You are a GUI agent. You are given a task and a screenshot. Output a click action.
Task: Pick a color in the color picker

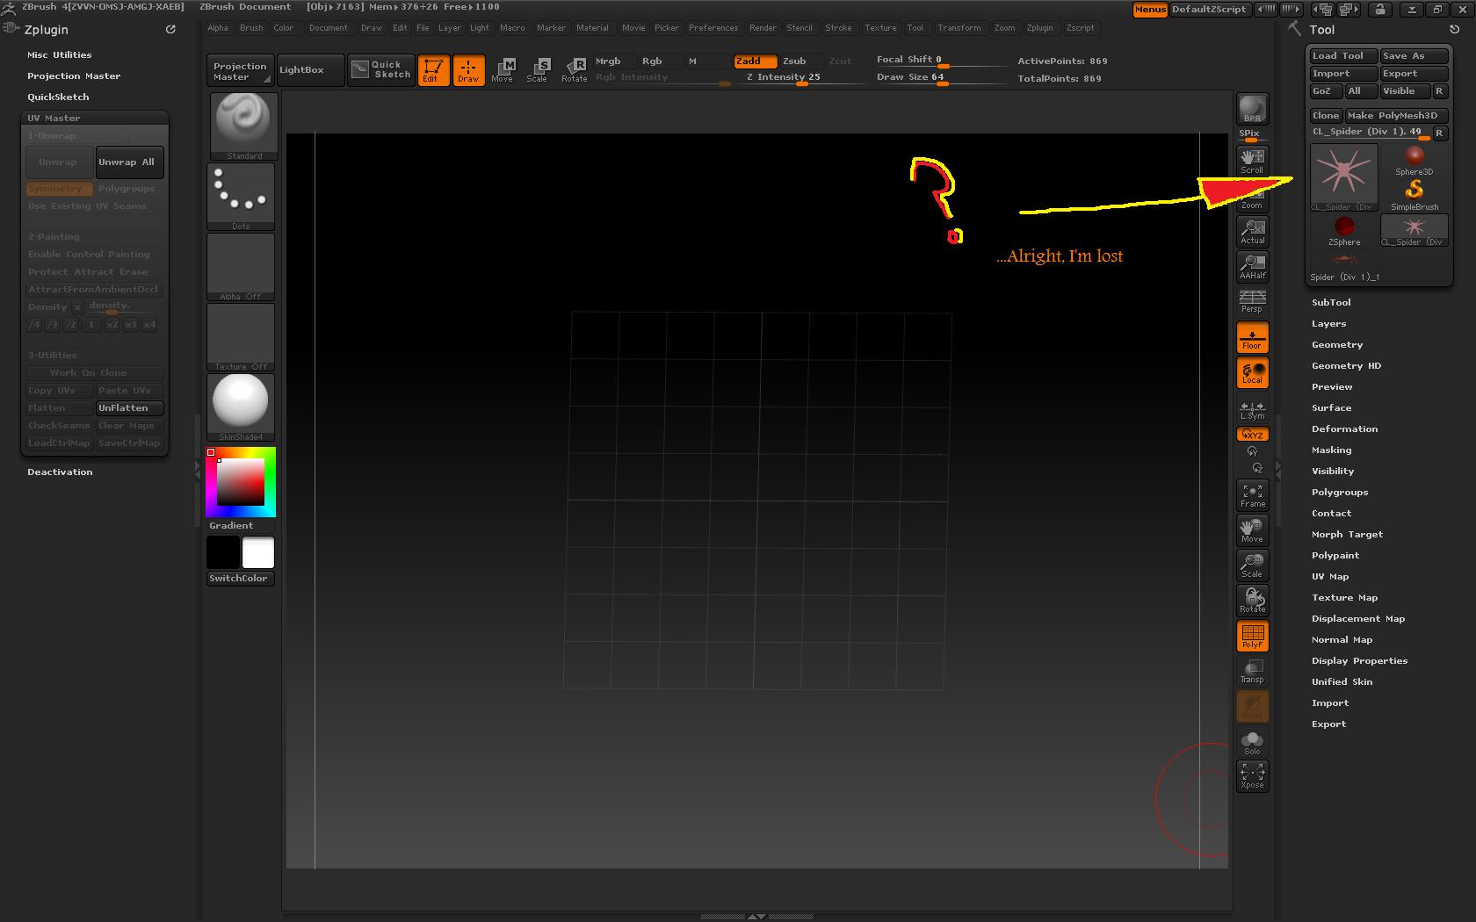tap(241, 482)
